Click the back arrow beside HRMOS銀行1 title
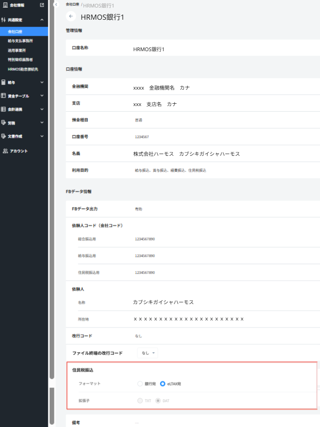Viewport: 320px width, 427px height. (x=71, y=16)
